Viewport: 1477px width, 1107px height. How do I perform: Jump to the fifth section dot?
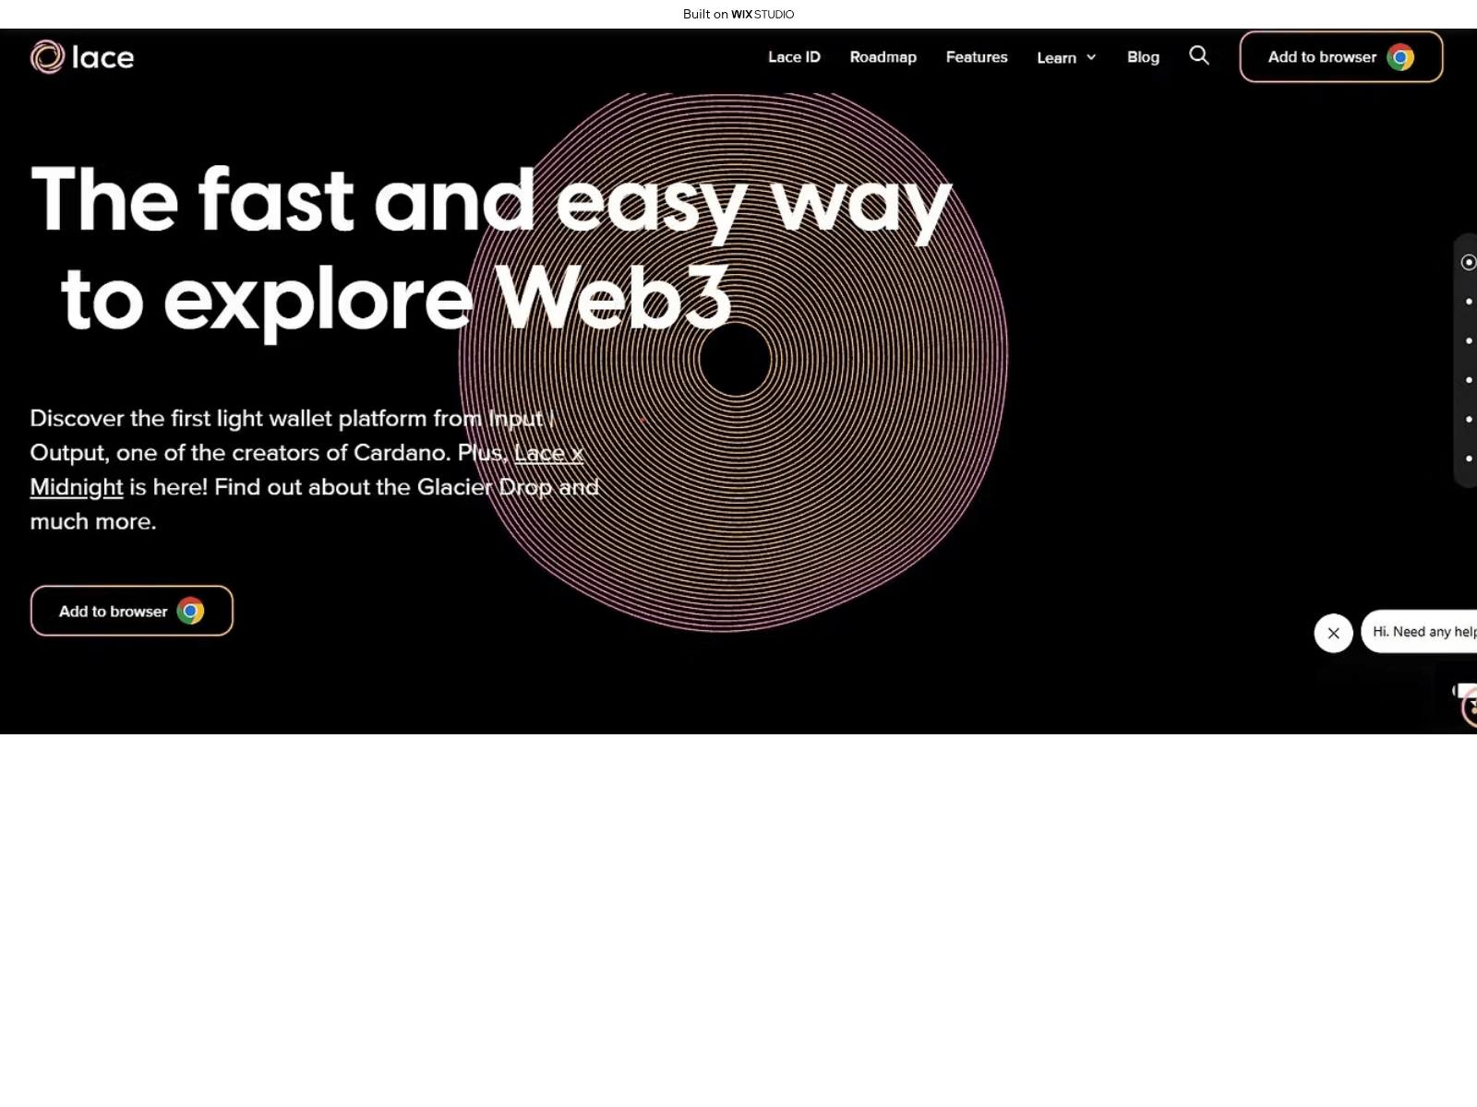tap(1469, 420)
